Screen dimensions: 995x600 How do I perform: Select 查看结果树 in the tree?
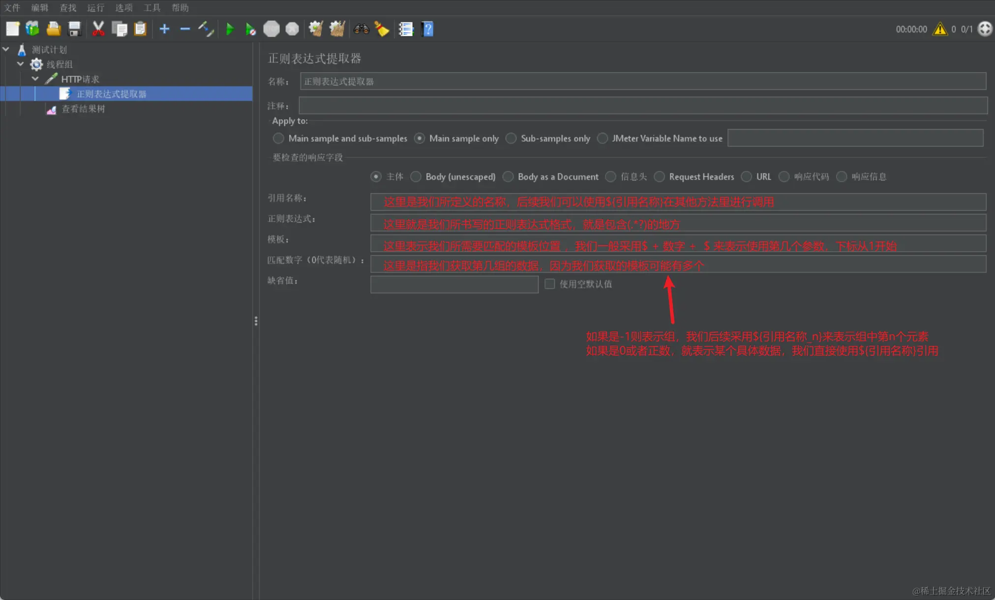click(83, 109)
